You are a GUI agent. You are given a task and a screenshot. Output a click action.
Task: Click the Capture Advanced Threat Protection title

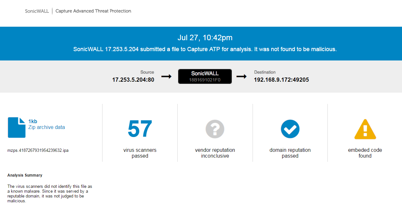[x=93, y=11]
